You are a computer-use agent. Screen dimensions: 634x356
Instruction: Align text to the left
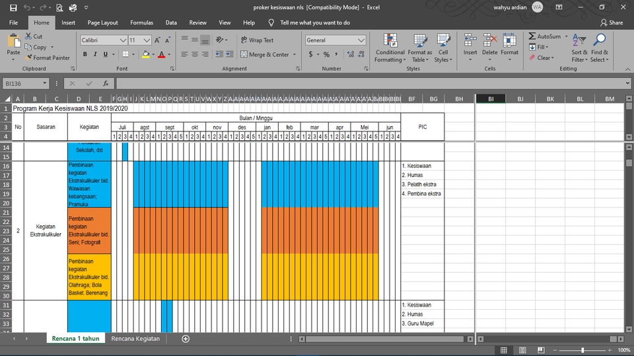click(185, 54)
